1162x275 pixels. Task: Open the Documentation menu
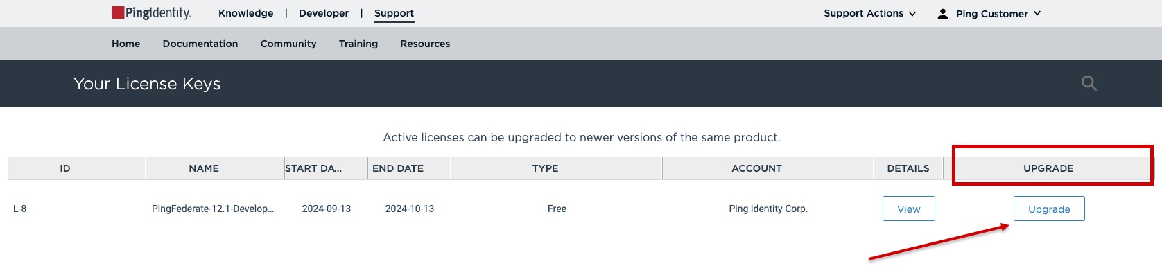point(200,44)
